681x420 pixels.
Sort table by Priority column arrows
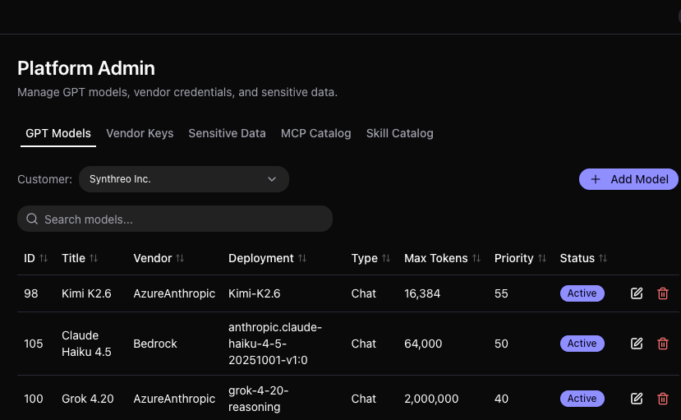click(542, 258)
